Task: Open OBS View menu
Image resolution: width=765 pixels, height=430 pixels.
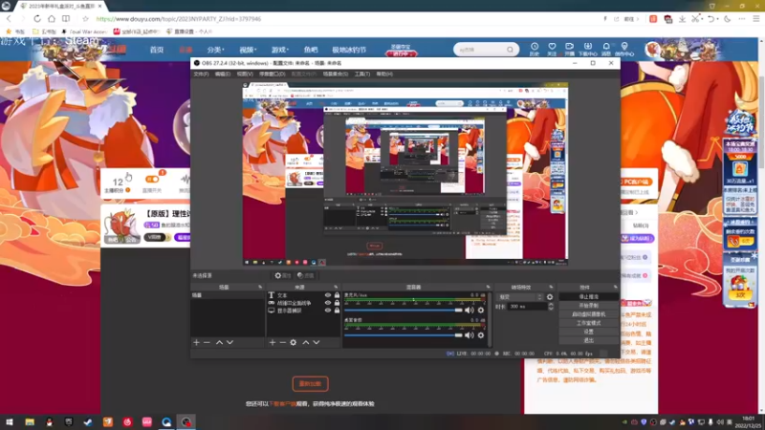Action: coord(245,75)
